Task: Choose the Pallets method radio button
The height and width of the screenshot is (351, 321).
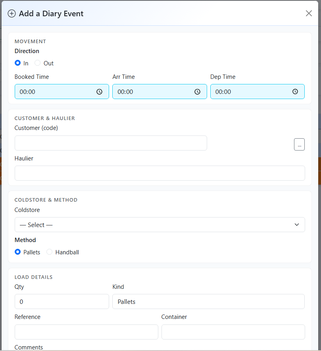Action: [17, 252]
